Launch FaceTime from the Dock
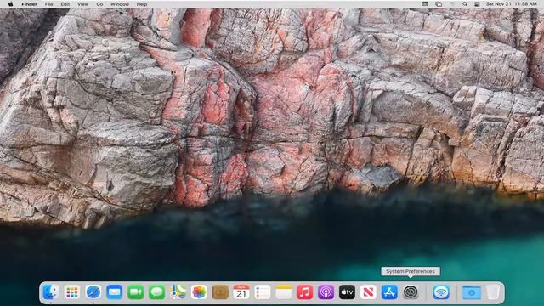This screenshot has height=306, width=544. coord(136,292)
